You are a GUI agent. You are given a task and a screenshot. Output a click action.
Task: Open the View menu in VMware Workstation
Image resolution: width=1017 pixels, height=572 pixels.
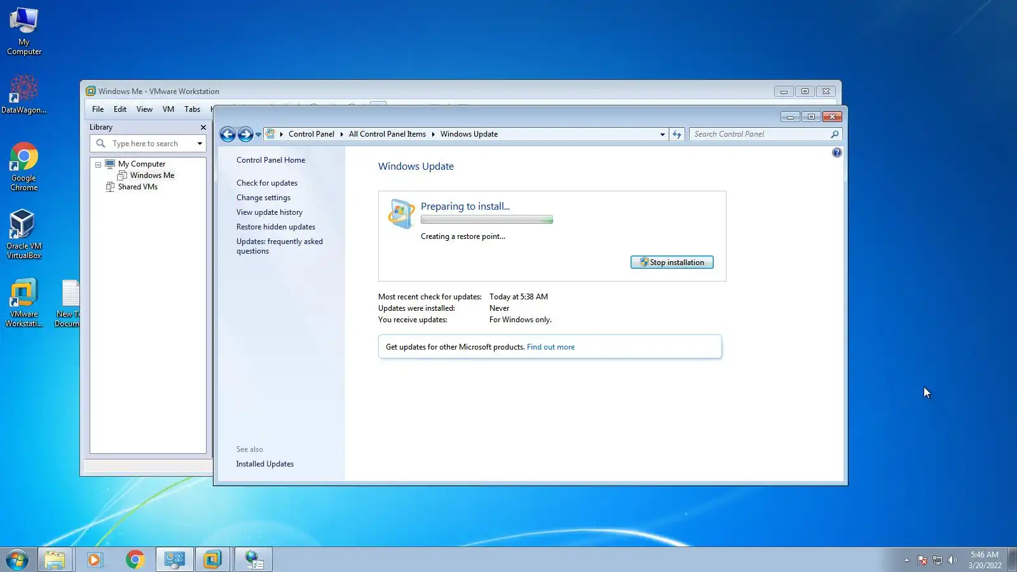pos(144,109)
